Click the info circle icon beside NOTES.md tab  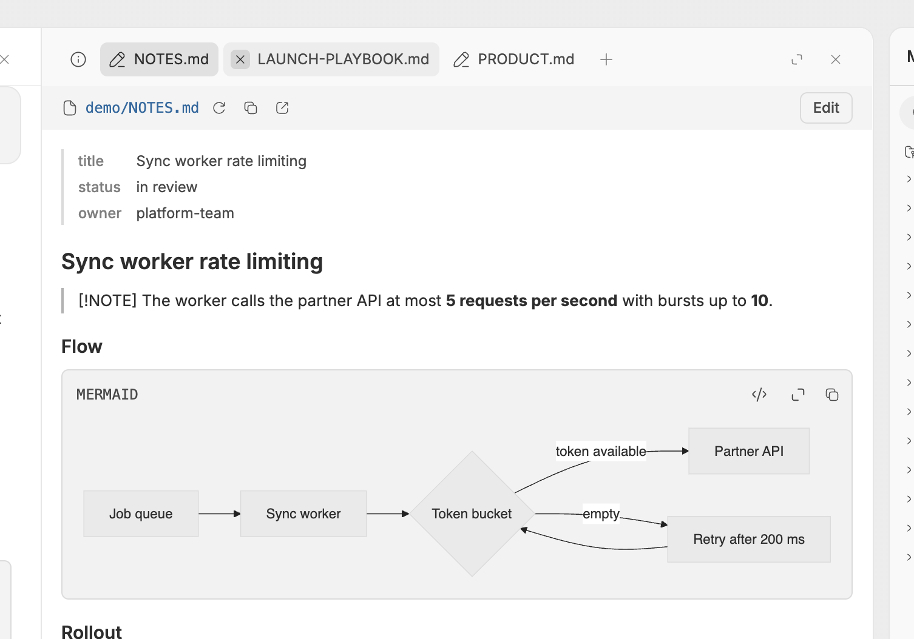click(78, 59)
